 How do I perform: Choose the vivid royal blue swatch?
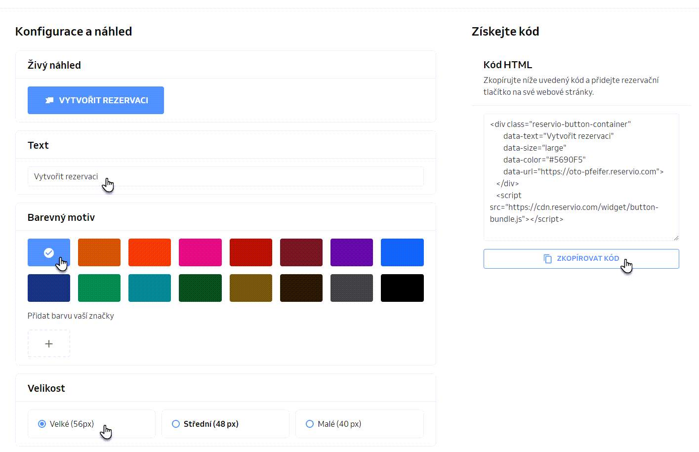pos(402,252)
